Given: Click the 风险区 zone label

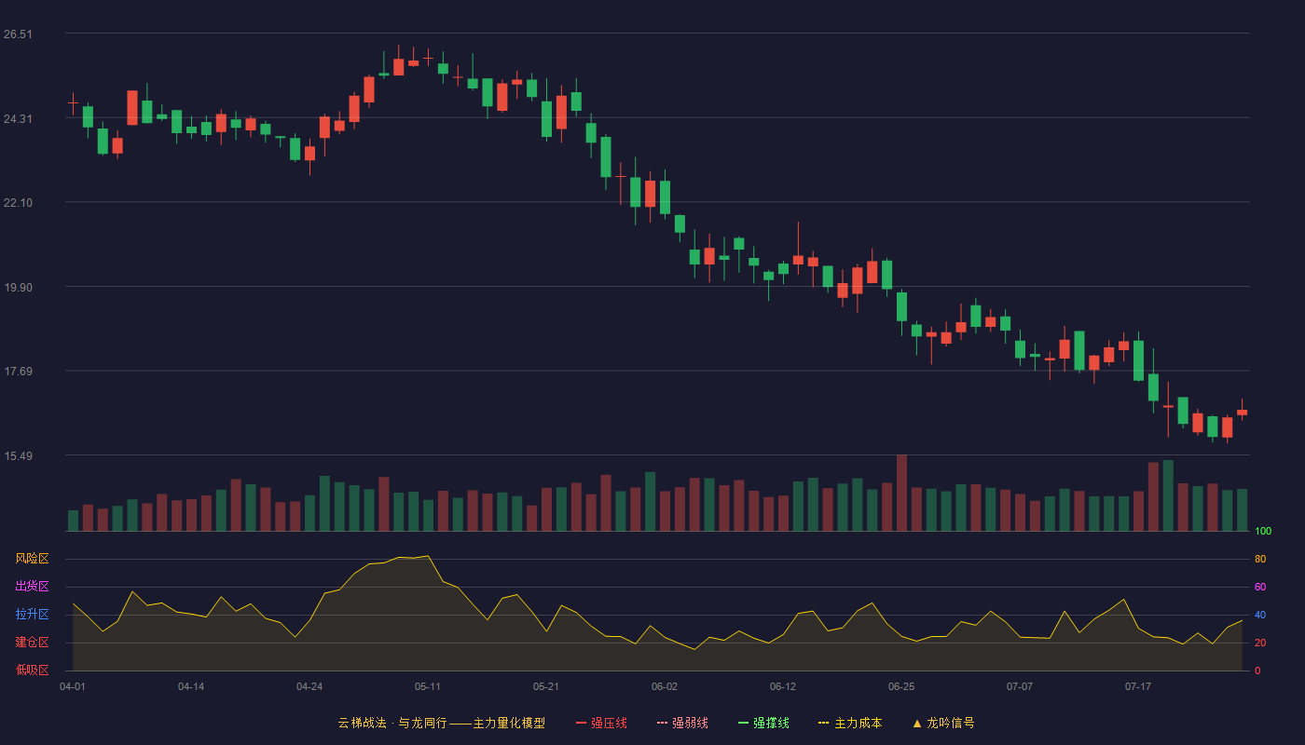Looking at the screenshot, I should pyautogui.click(x=32, y=559).
